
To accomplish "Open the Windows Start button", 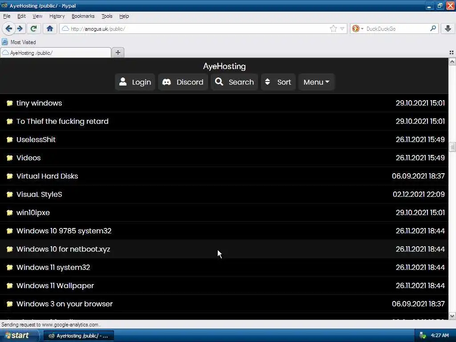I will coord(19,336).
